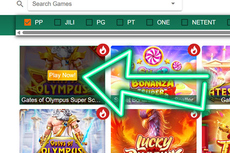Expand the Search Games dropdown arrow

point(173,3)
